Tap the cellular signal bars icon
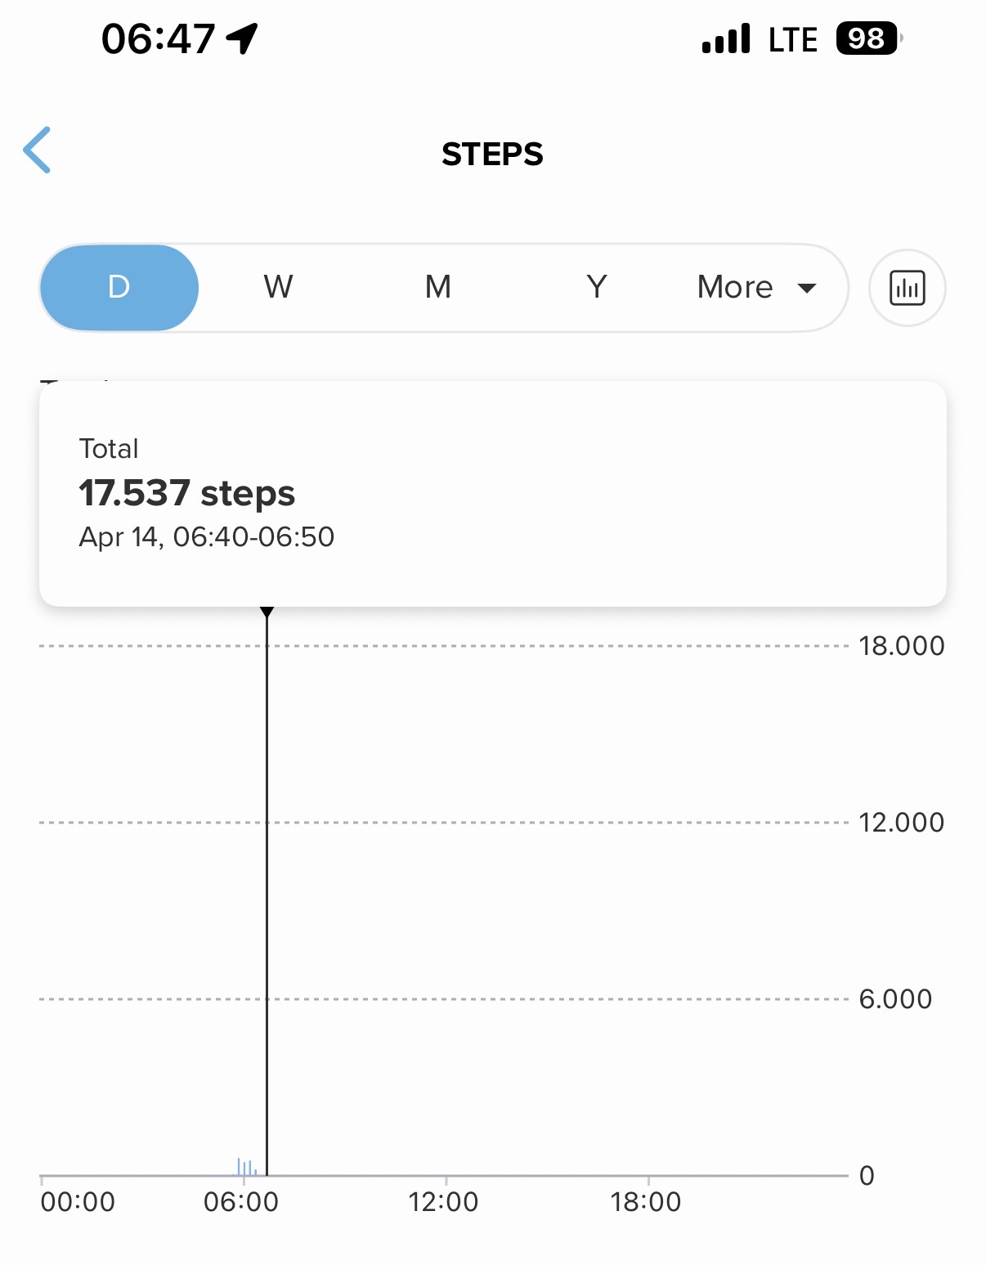Screen dimensions: 986x1265 (x=726, y=38)
